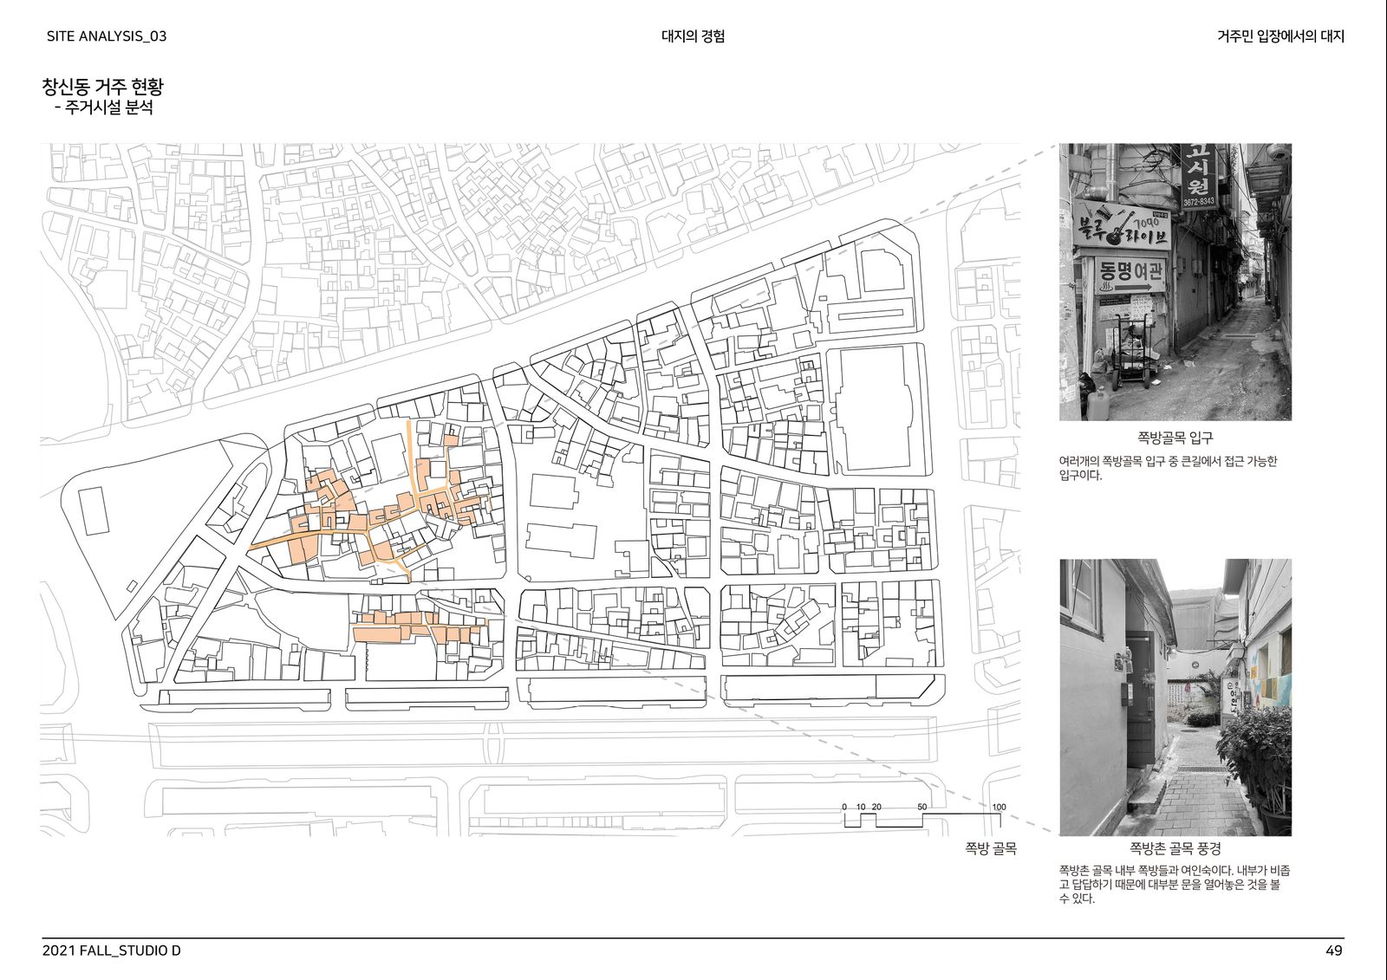Click the '대지의 경험' header text
The image size is (1387, 980).
[693, 36]
